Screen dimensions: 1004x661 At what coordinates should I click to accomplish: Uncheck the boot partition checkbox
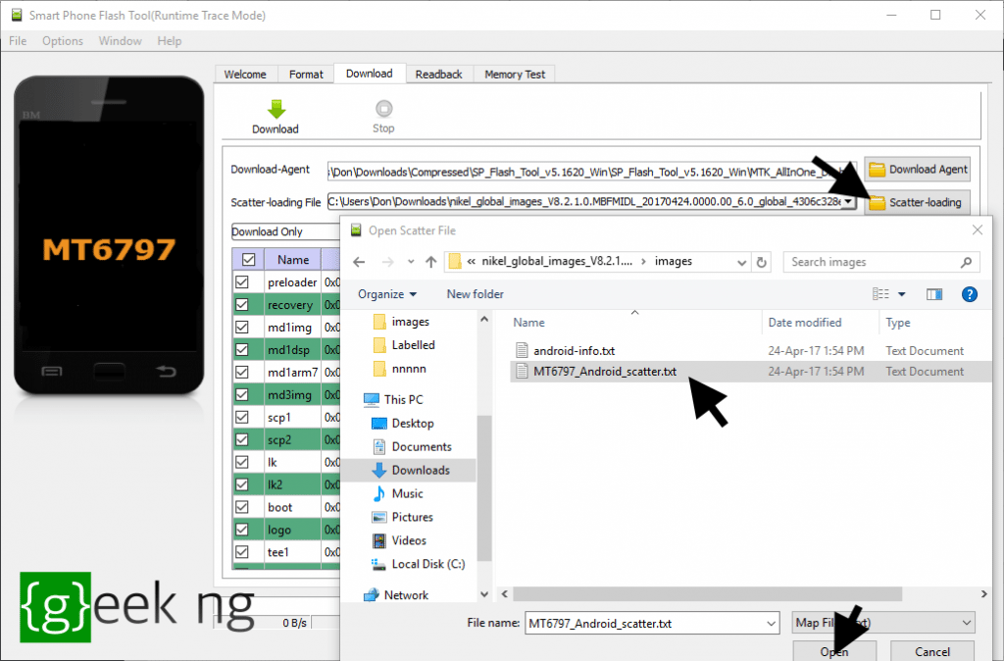(x=242, y=507)
